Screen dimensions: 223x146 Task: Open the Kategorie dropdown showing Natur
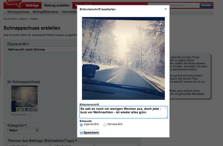point(23,130)
